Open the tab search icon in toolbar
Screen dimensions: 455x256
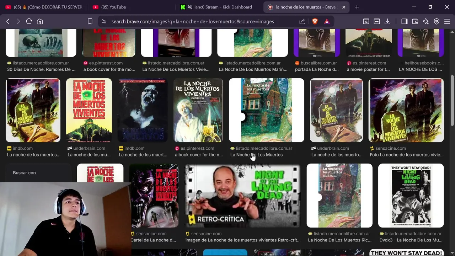(x=366, y=21)
